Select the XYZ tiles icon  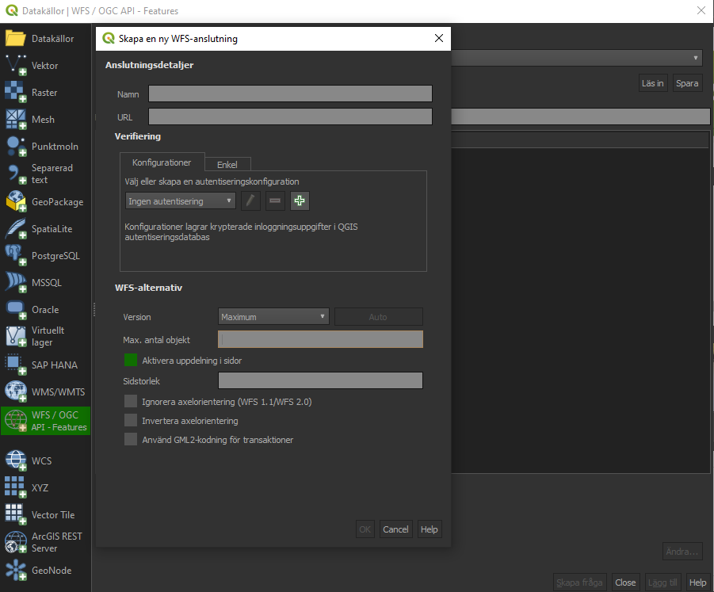[16, 487]
